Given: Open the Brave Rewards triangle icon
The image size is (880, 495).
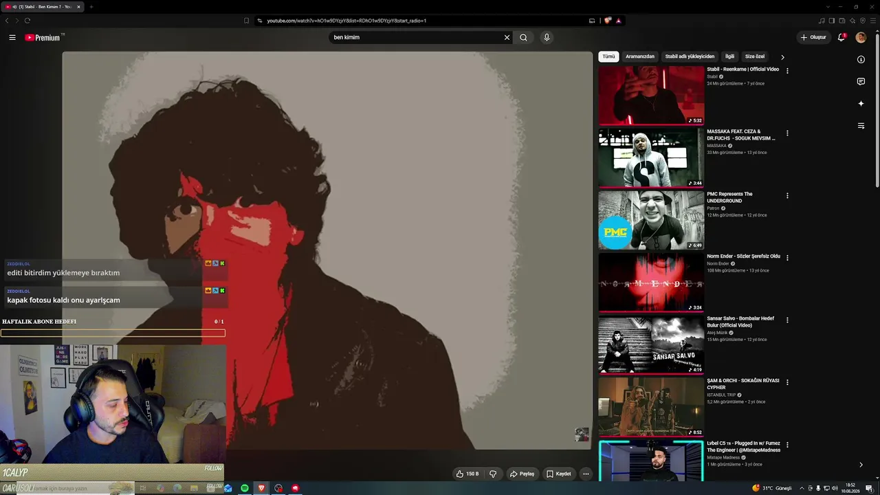Looking at the screenshot, I should pos(619,21).
